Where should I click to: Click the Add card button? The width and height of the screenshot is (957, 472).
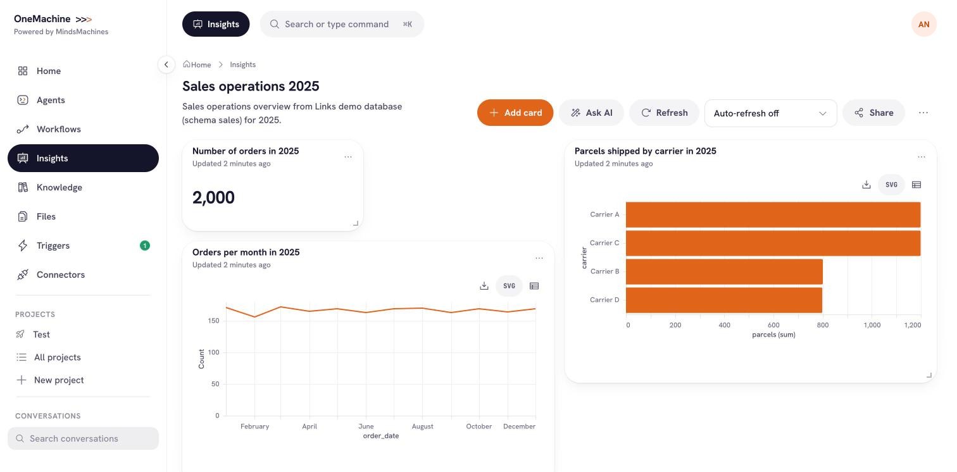(515, 113)
